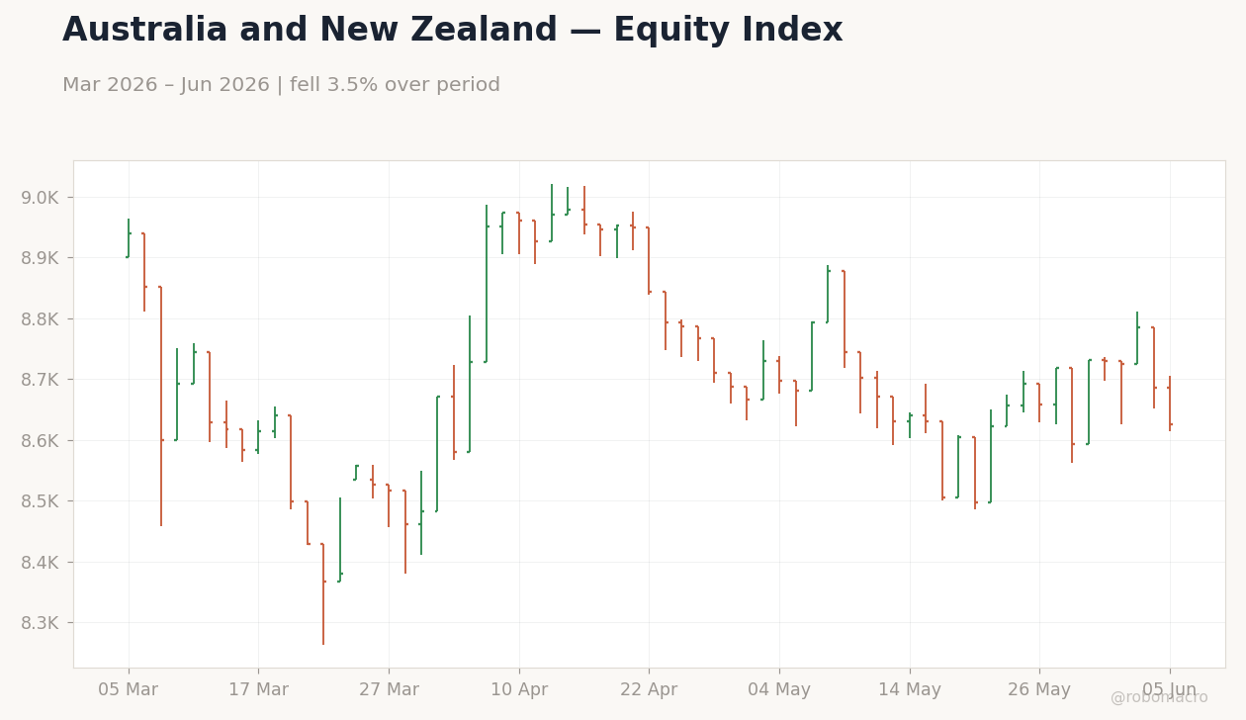Click the last red bar at 05 Jun

pyautogui.click(x=1170, y=404)
